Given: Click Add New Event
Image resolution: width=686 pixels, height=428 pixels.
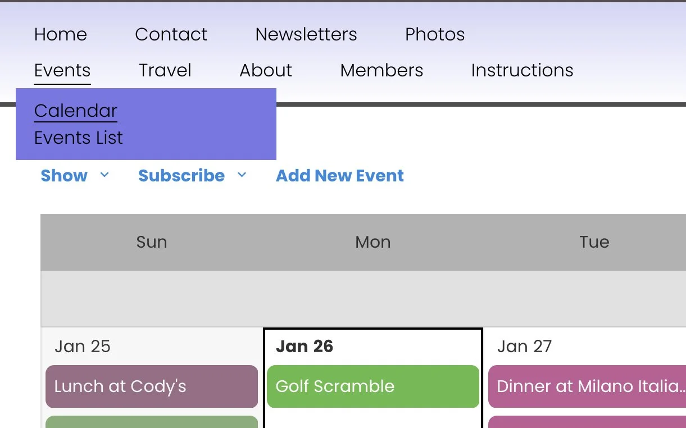Looking at the screenshot, I should (x=340, y=176).
